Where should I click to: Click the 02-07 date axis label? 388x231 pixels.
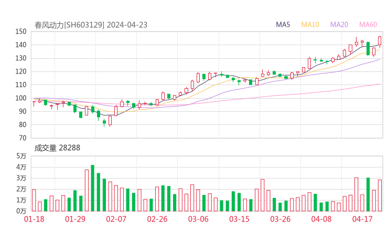[x=116, y=219]
